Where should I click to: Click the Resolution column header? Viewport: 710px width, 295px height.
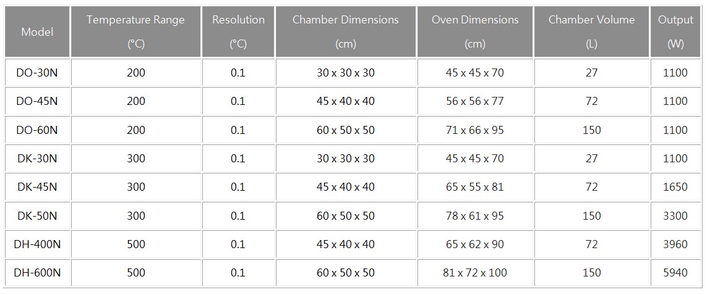click(238, 31)
